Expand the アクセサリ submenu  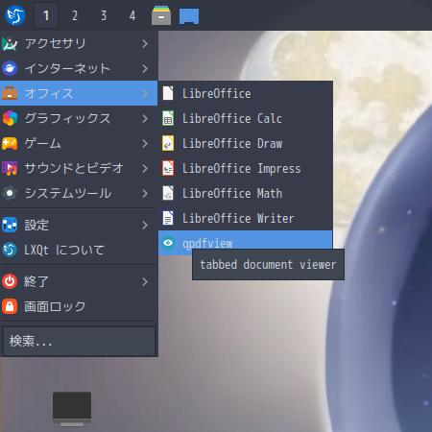(x=79, y=43)
